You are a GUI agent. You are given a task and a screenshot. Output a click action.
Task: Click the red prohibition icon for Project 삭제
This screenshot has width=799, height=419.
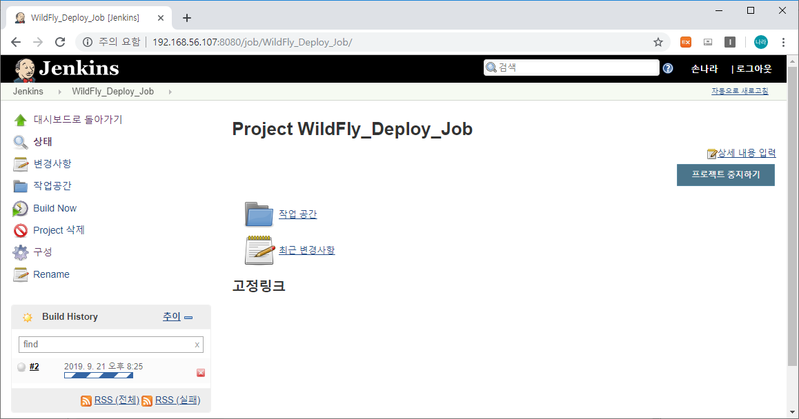[21, 231]
